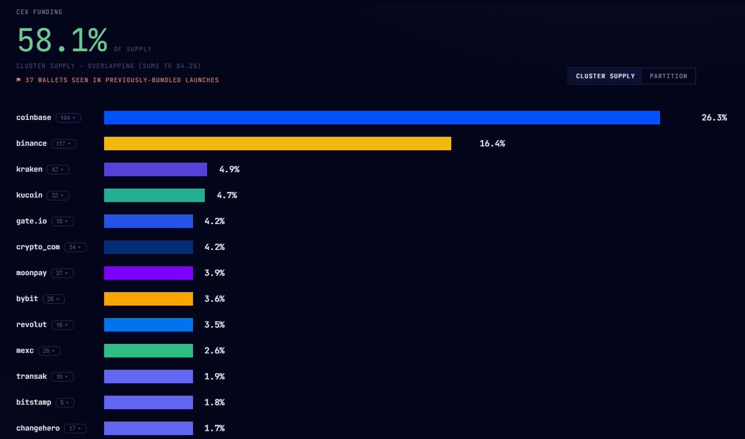Expand the crypto_com 34 wallets badge

(75, 247)
